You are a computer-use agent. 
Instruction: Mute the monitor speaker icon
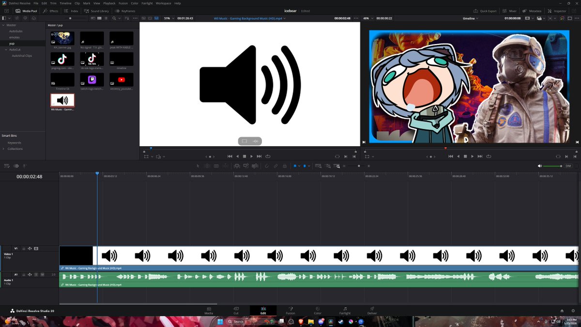pos(540,166)
